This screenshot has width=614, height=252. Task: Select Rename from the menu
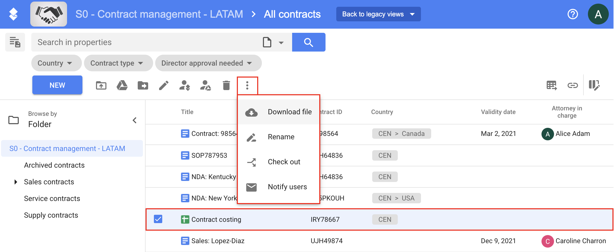pos(279,137)
